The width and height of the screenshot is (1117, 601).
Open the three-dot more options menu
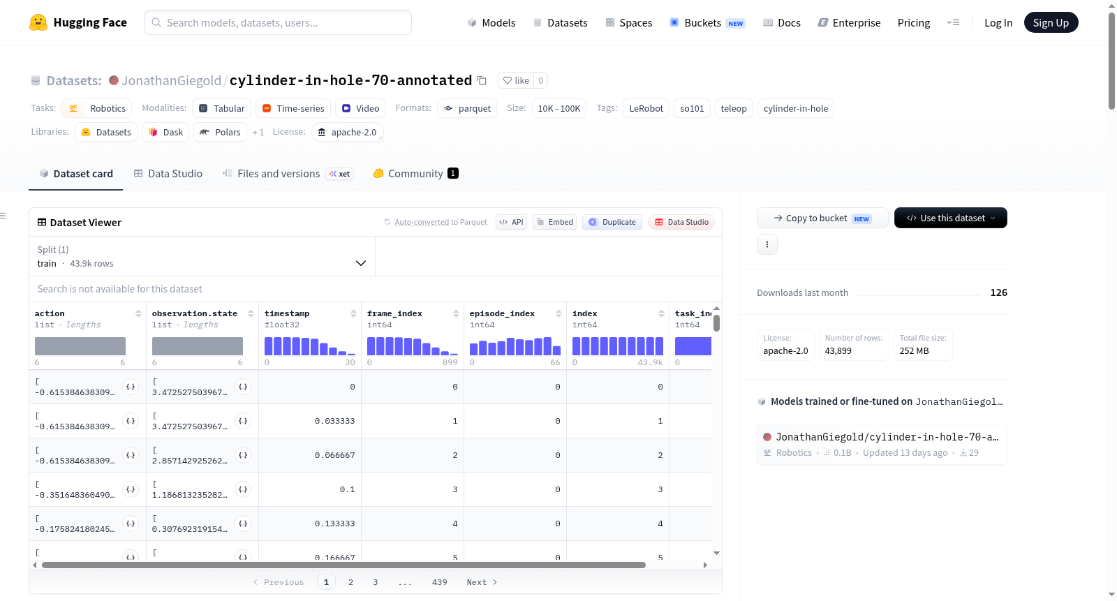pyautogui.click(x=767, y=244)
